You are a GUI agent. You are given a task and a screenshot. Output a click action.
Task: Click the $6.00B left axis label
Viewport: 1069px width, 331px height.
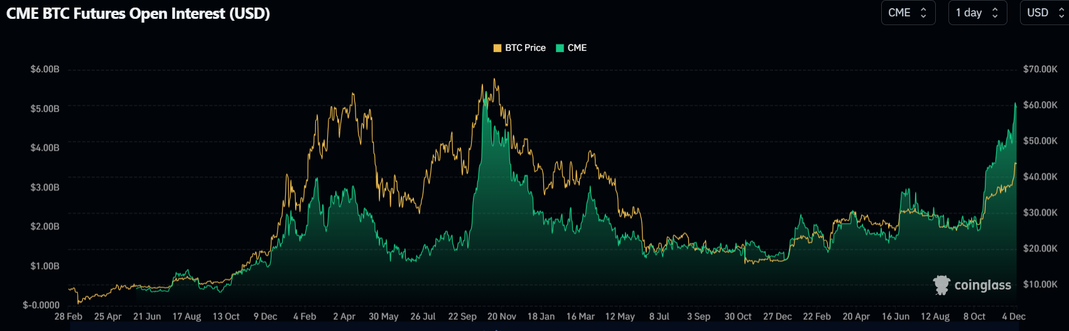[x=45, y=69]
